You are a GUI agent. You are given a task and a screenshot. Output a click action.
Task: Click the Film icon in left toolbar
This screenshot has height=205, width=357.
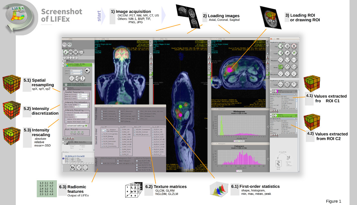(71, 52)
